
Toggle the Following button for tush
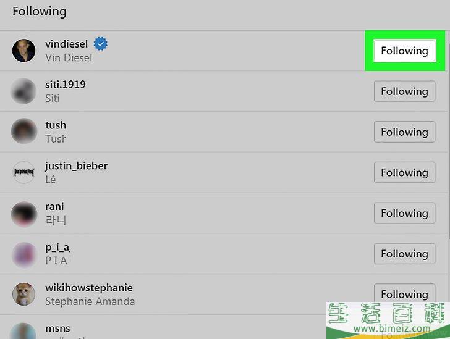point(404,132)
